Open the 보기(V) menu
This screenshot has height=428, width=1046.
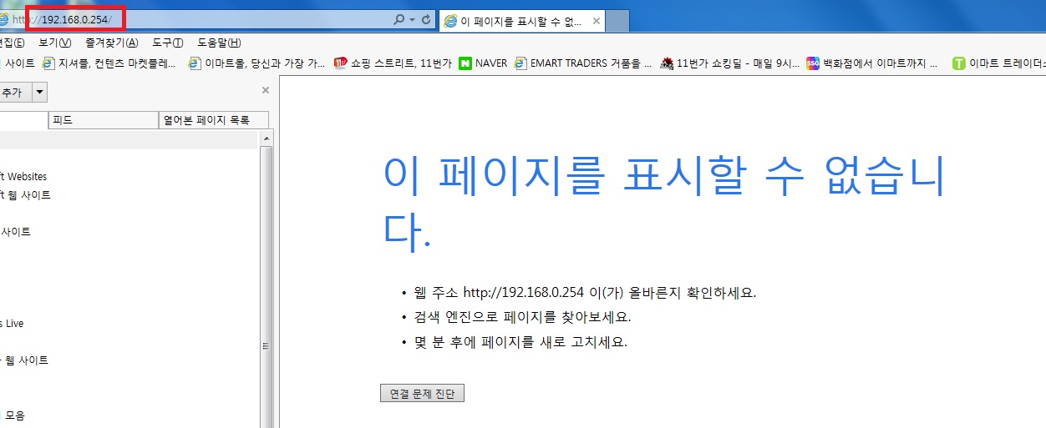point(54,43)
